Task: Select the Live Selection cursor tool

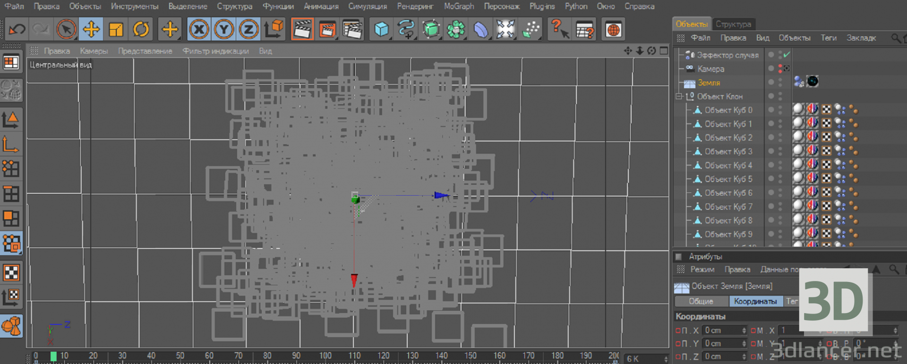Action: [67, 30]
